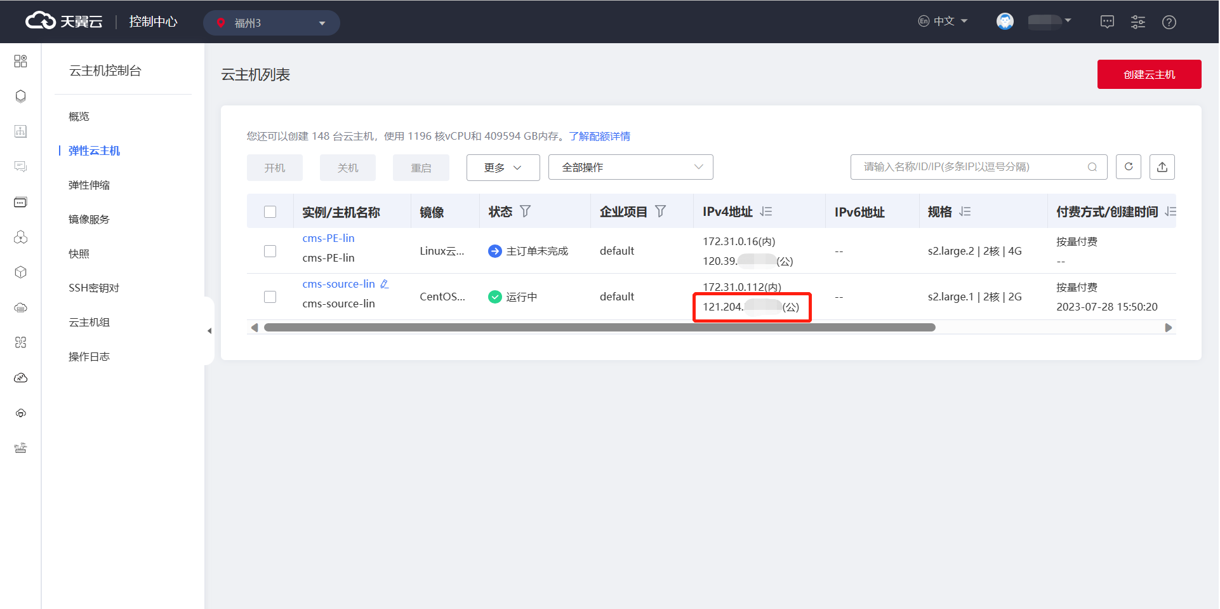
Task: Open 镜像服务 in the sidebar
Action: [89, 219]
